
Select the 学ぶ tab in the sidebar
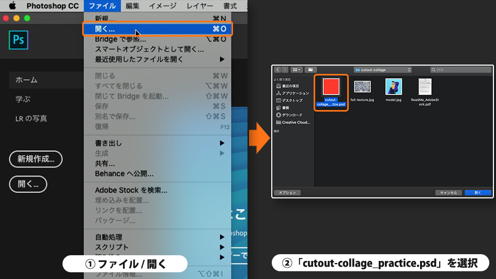coord(23,99)
